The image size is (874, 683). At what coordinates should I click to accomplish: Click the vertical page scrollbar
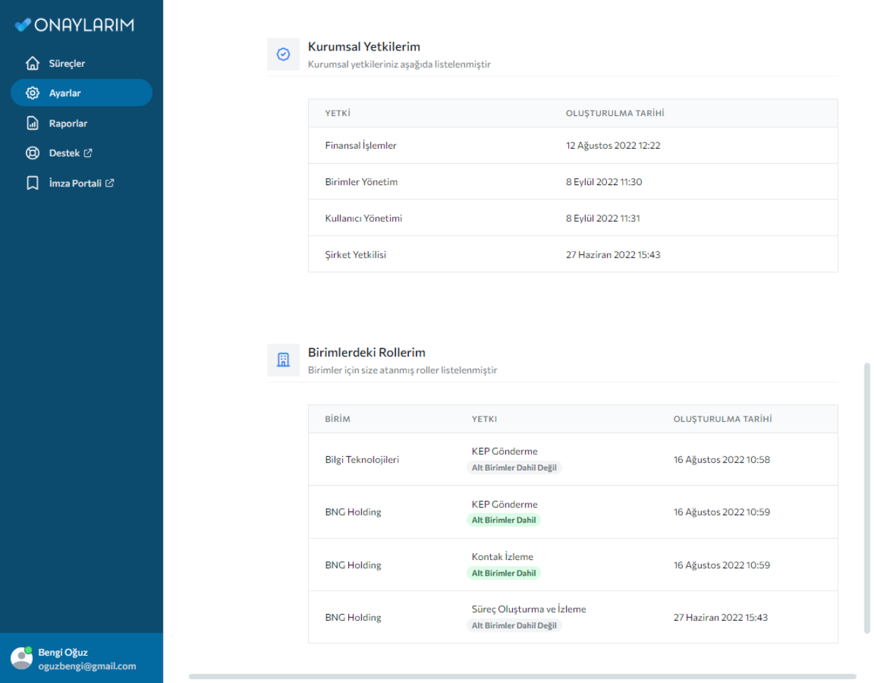[x=866, y=498]
